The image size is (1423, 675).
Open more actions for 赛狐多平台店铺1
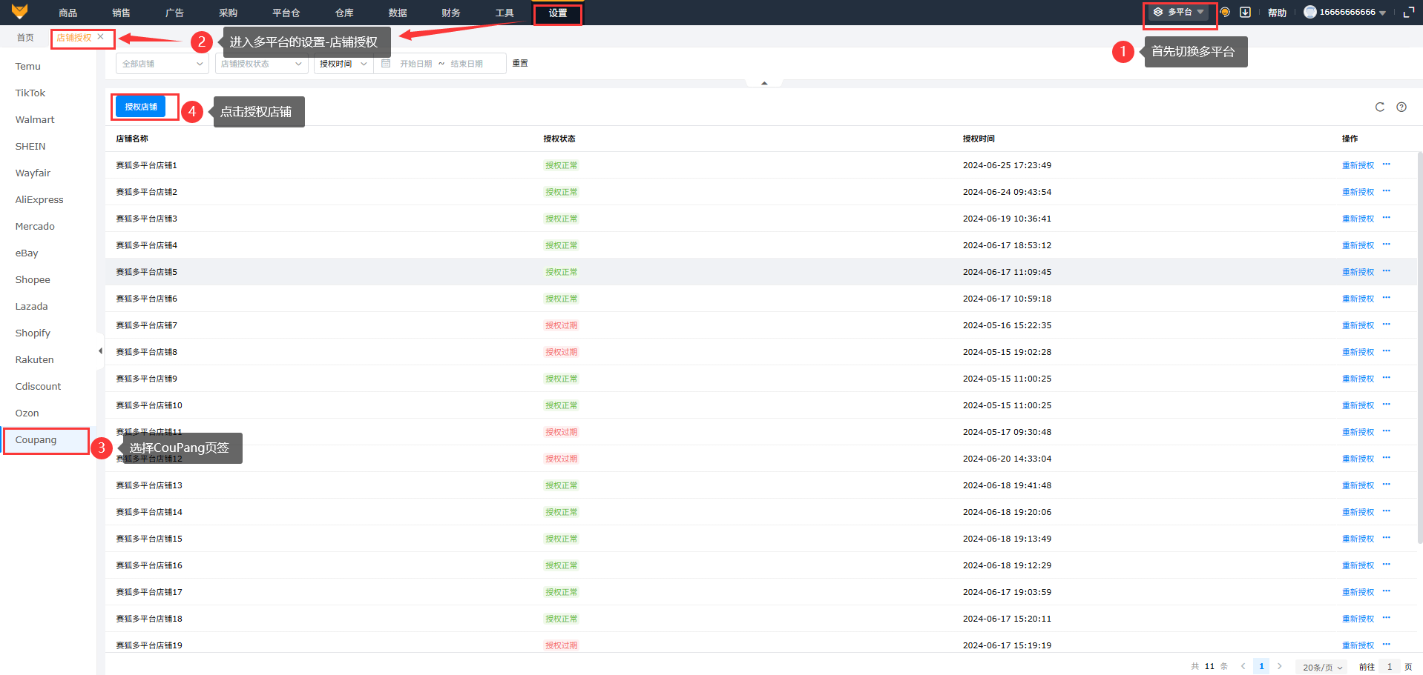[1386, 164]
